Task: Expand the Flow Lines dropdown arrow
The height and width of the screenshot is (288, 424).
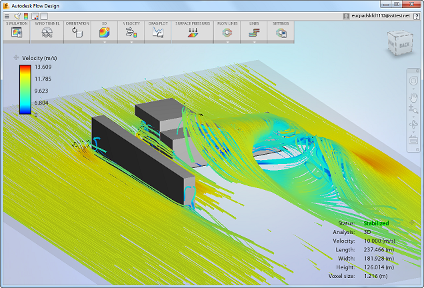Action: [x=226, y=41]
